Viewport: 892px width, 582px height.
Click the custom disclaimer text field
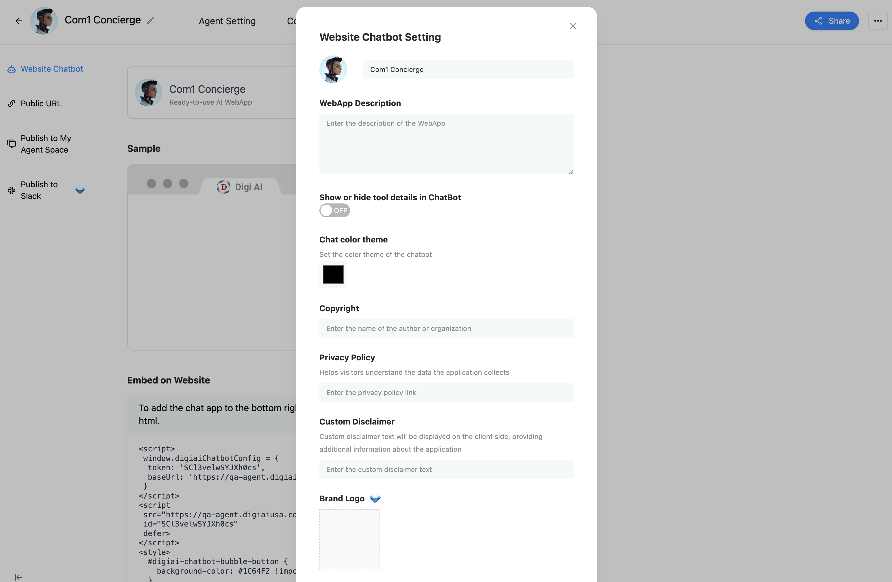click(x=446, y=469)
